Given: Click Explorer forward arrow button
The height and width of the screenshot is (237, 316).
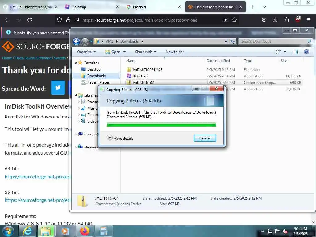Looking at the screenshot, I should tap(85, 41).
